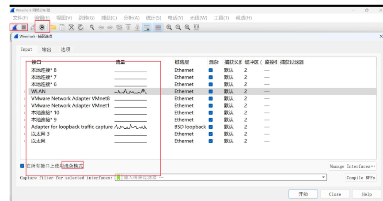Click the stop capture square icon
The image size is (383, 201).
tap(23, 27)
